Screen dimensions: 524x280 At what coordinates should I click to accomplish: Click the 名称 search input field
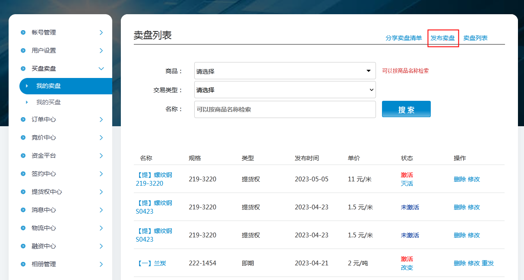285,109
